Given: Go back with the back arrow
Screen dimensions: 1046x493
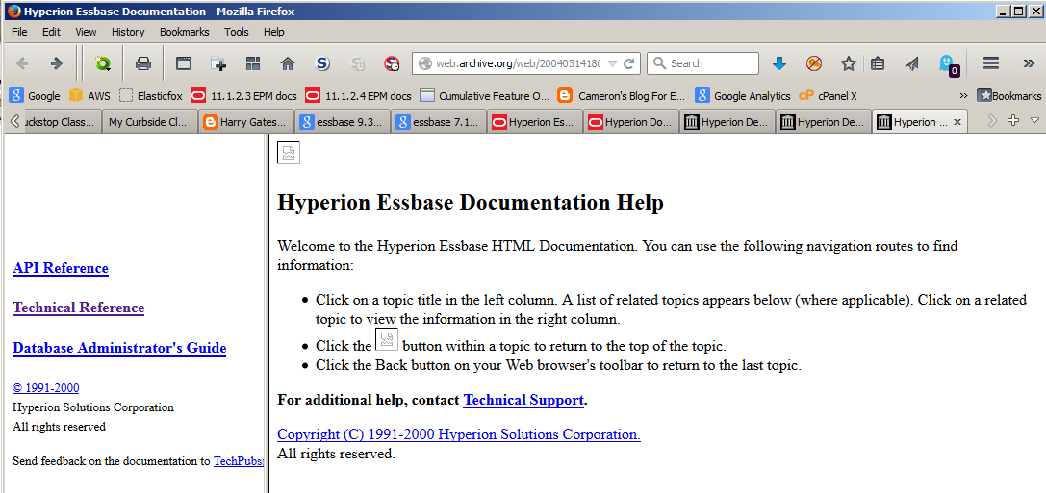Looking at the screenshot, I should tap(22, 63).
